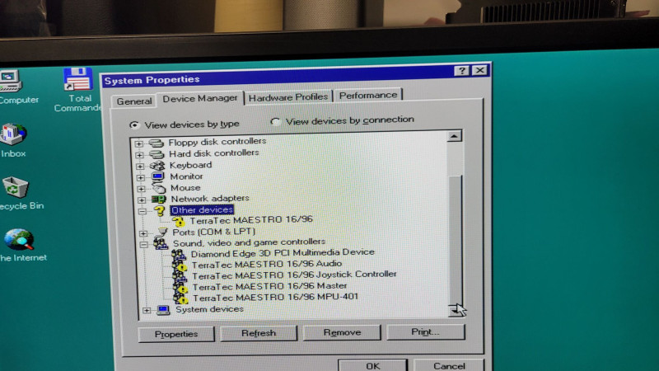Click the Other devices question mark icon
Screen dimensions: 659x371
tap(160, 210)
